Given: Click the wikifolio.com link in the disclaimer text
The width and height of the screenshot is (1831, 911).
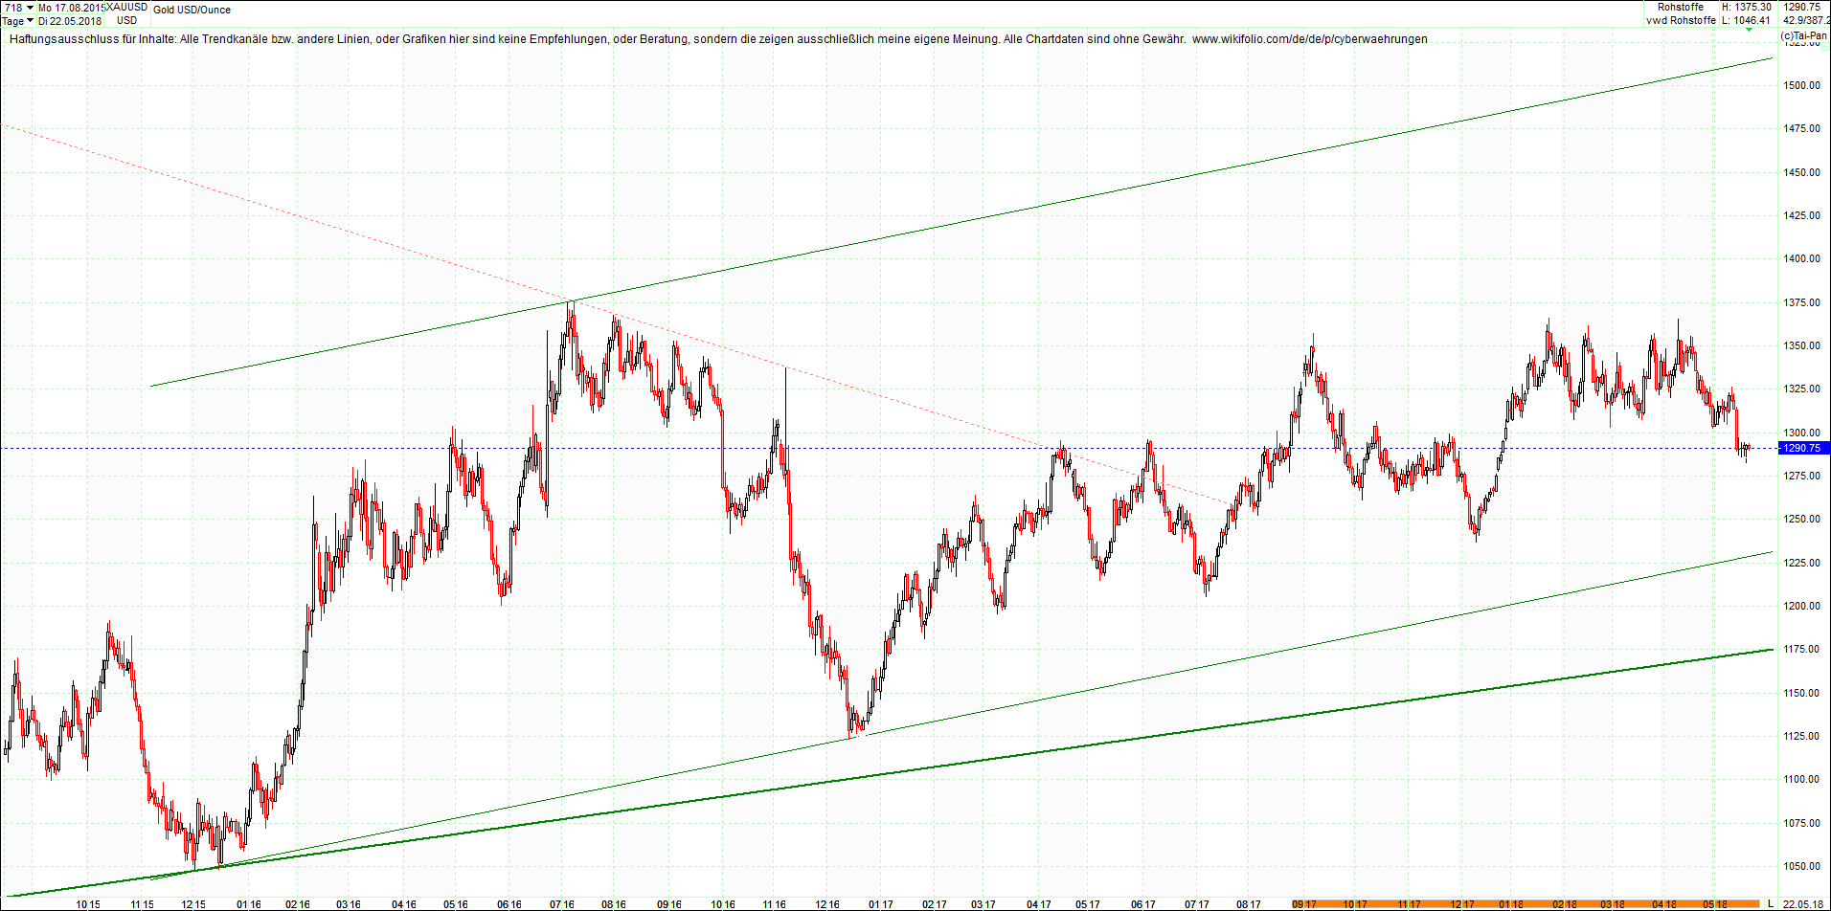Looking at the screenshot, I should pyautogui.click(x=1312, y=39).
